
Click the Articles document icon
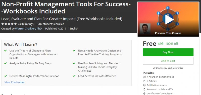tap(144, 81)
